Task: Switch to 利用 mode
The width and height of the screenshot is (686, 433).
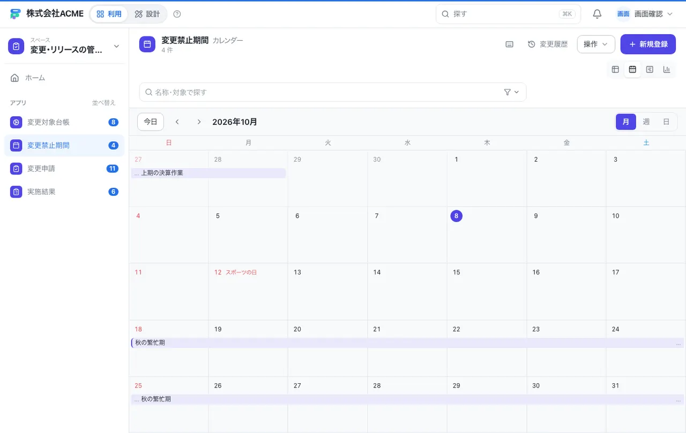Action: coord(109,14)
